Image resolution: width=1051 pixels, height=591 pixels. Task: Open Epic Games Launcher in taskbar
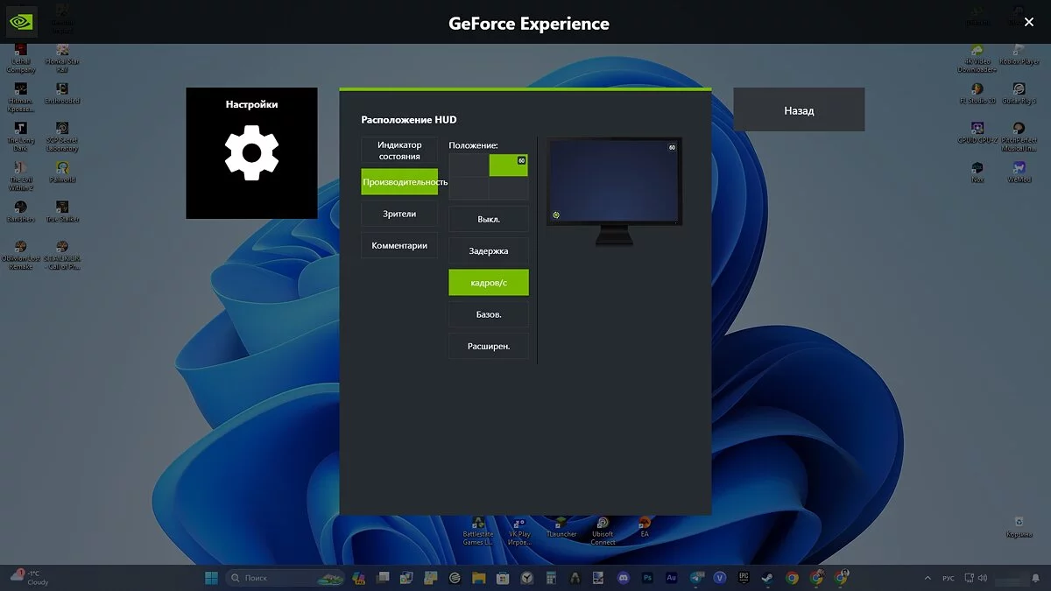pos(744,578)
